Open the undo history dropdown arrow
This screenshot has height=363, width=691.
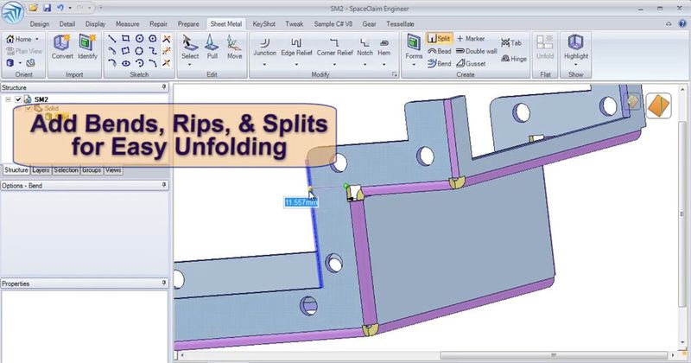[70, 8]
